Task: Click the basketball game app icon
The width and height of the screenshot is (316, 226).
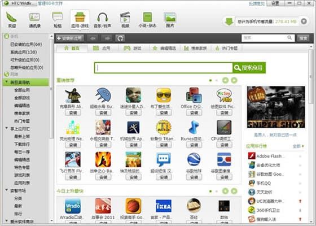Action: coord(133,206)
